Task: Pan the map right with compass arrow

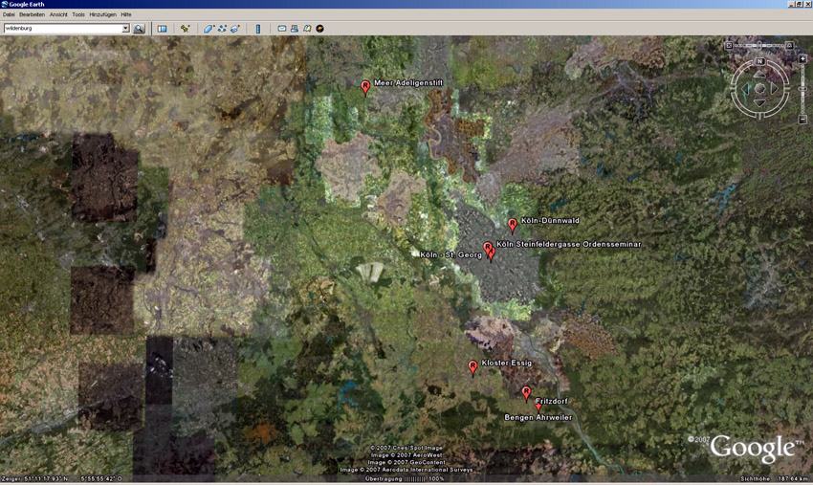Action: click(x=774, y=89)
